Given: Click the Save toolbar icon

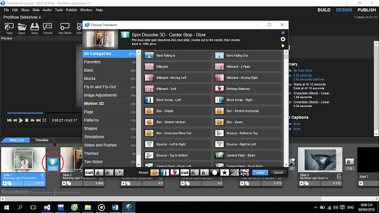Looking at the screenshot, I should point(34,28).
